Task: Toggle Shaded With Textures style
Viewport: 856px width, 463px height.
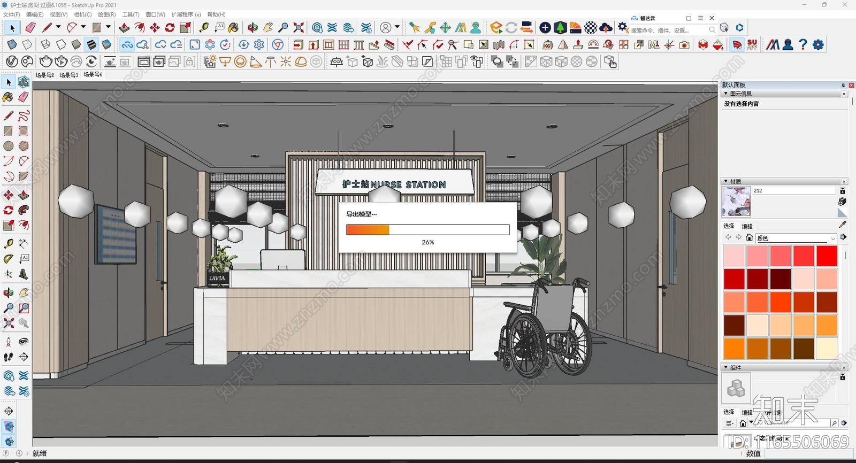Action: click(91, 44)
